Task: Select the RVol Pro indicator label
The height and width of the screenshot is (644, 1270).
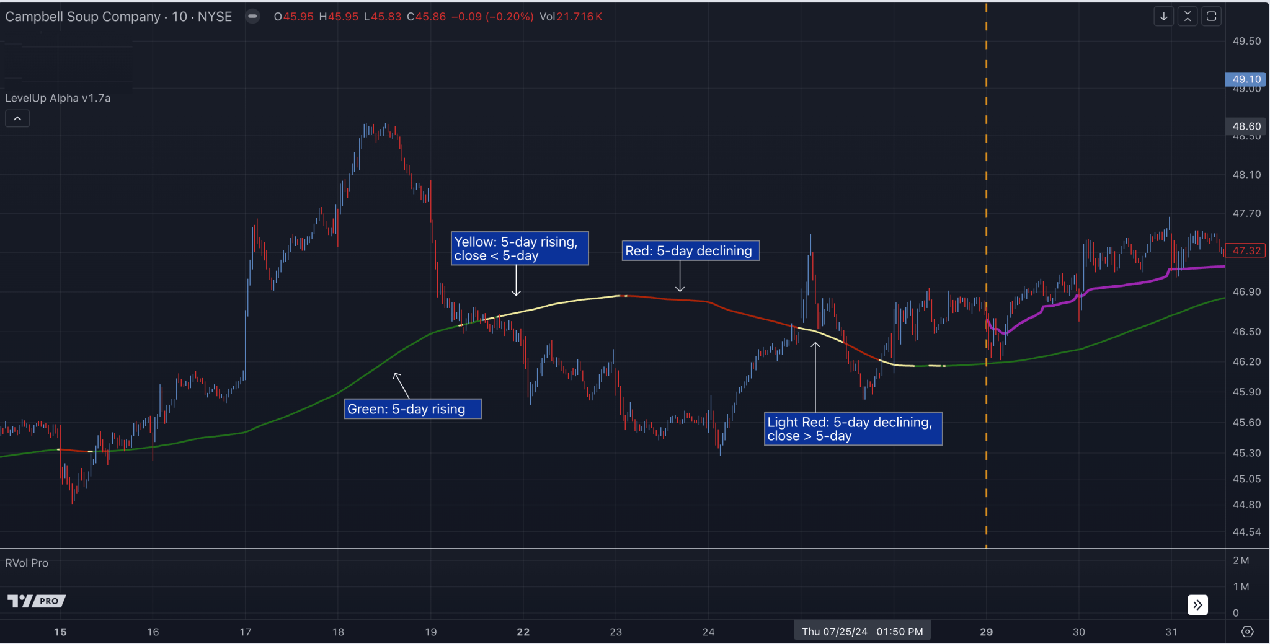Action: [27, 563]
